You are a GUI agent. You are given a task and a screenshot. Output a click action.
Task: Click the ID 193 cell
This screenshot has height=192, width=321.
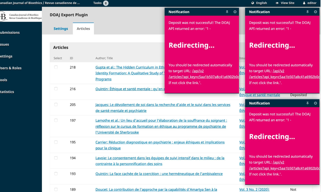[x=73, y=174]
